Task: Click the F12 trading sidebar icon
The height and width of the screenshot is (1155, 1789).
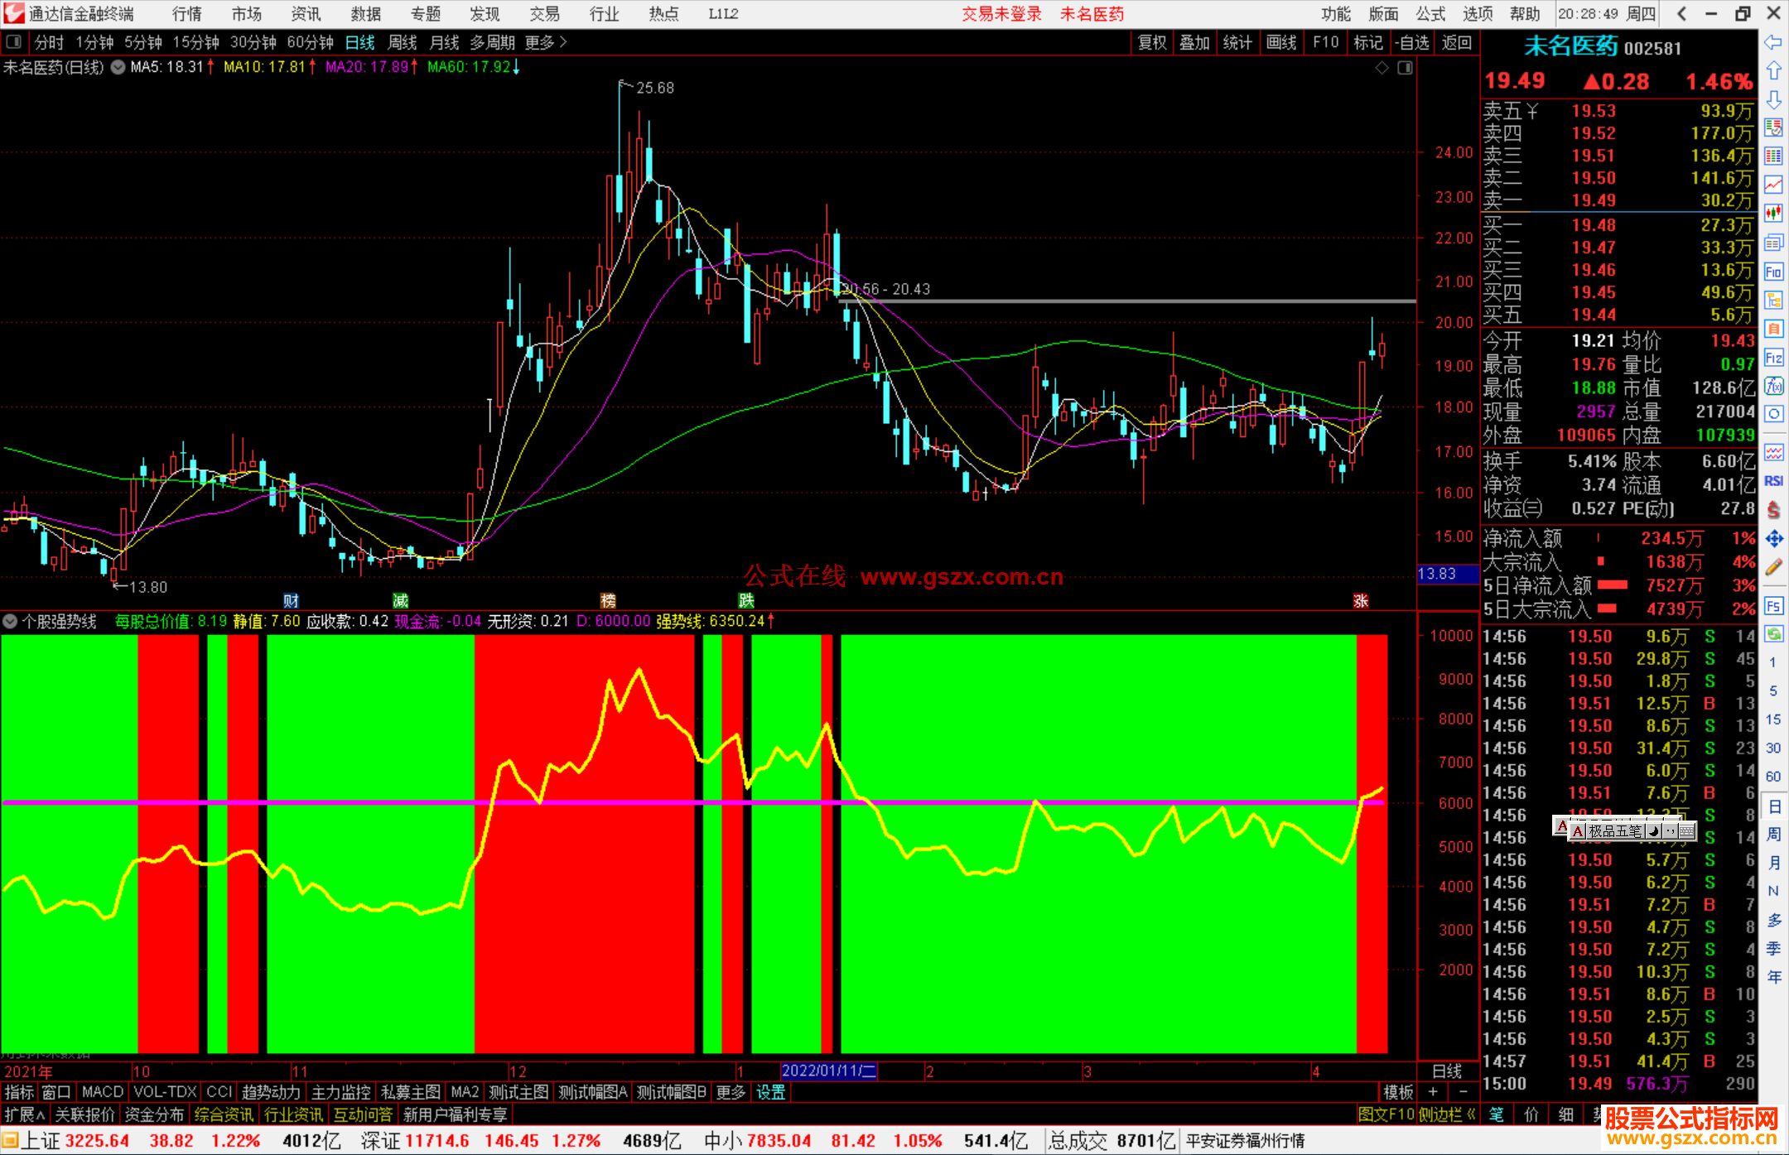Action: pos(1773,358)
